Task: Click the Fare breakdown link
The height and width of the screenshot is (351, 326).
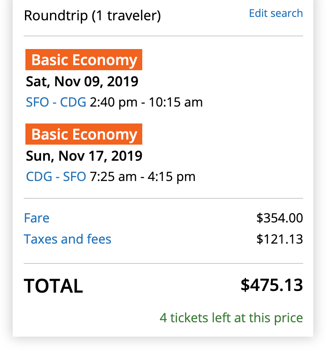Action: click(37, 218)
